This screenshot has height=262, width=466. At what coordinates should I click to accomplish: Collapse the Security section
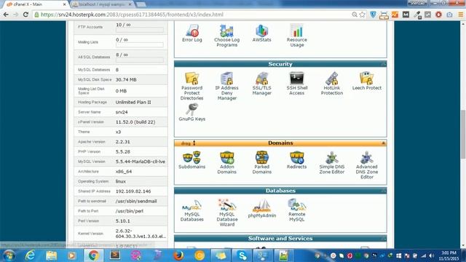384,64
